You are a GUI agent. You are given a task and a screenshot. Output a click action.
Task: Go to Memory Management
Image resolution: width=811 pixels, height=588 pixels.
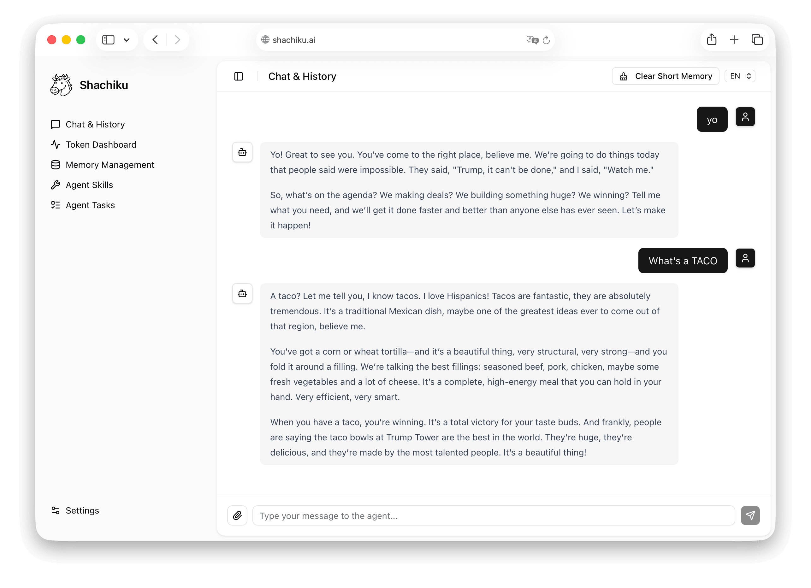pos(110,165)
